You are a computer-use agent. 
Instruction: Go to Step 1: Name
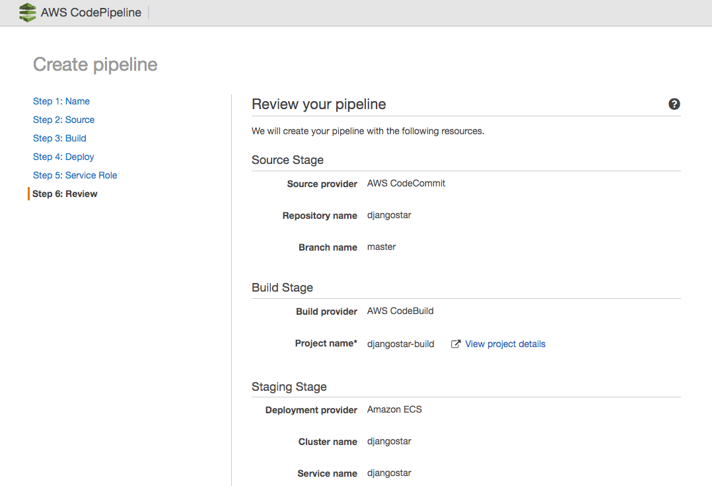[61, 101]
